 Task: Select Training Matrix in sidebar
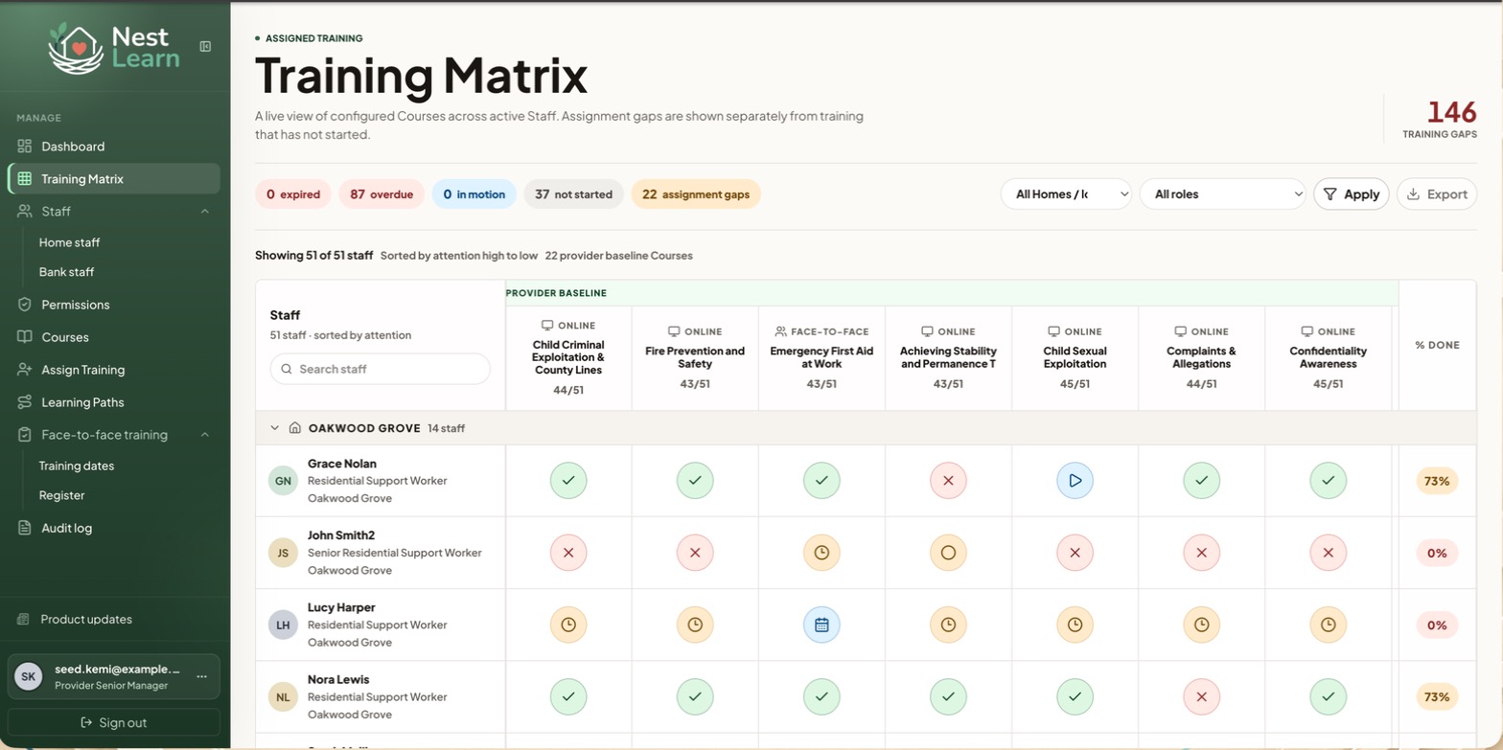tap(114, 179)
